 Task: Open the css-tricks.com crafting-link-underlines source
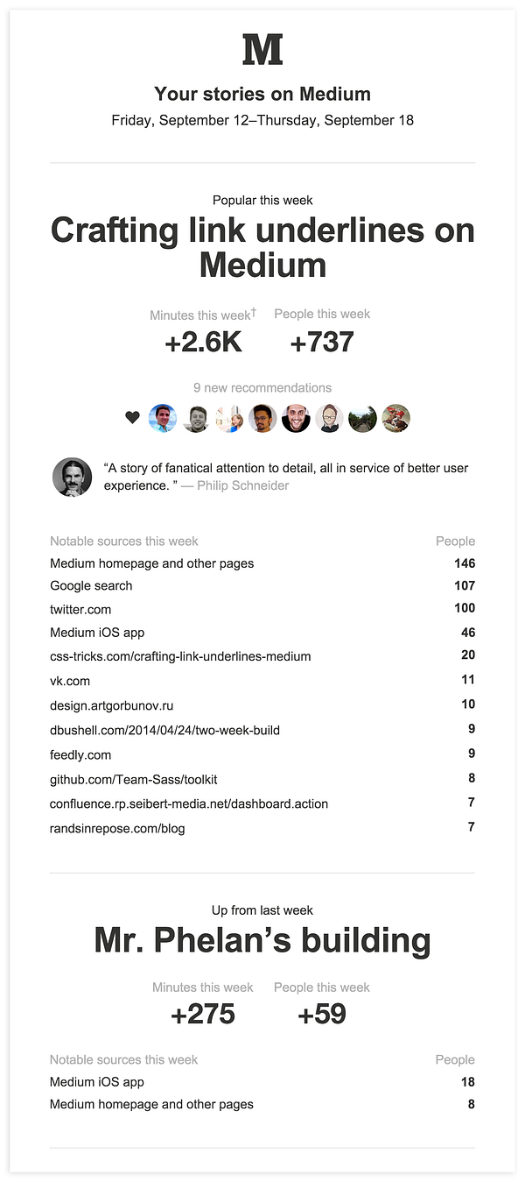point(180,656)
